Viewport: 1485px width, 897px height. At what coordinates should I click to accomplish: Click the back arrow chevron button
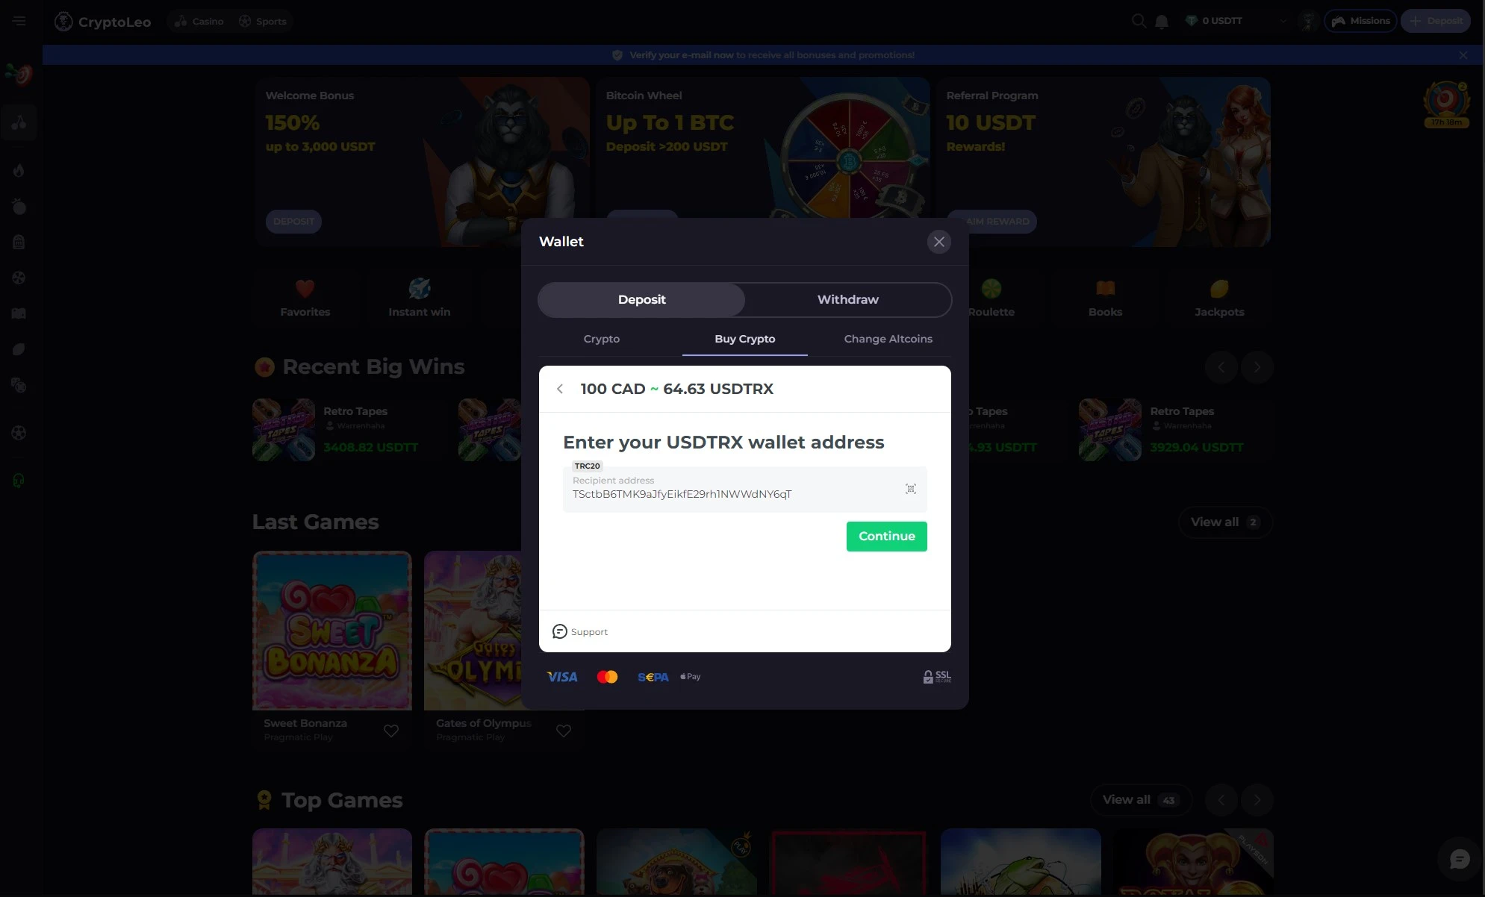click(x=560, y=388)
